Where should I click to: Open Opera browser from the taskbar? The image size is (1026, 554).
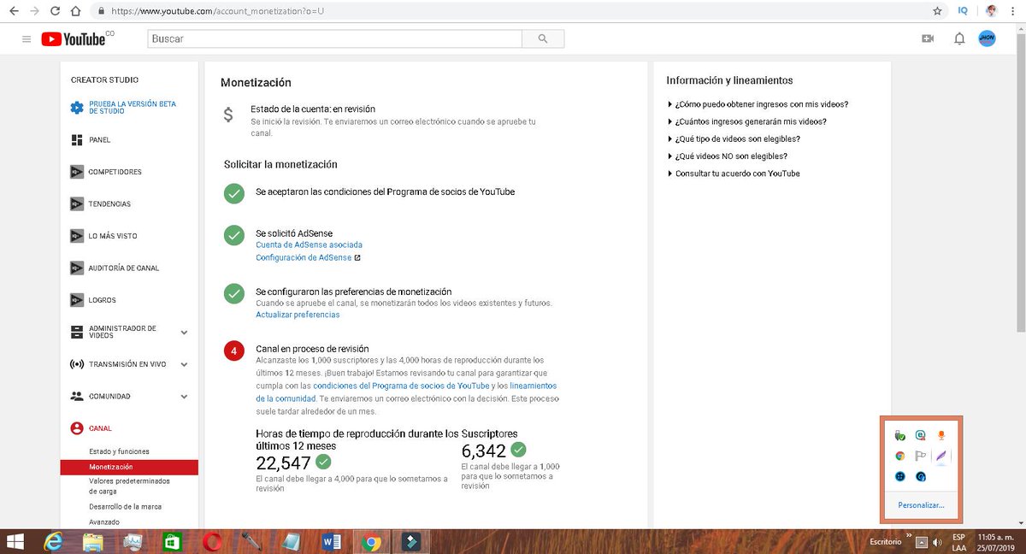213,541
